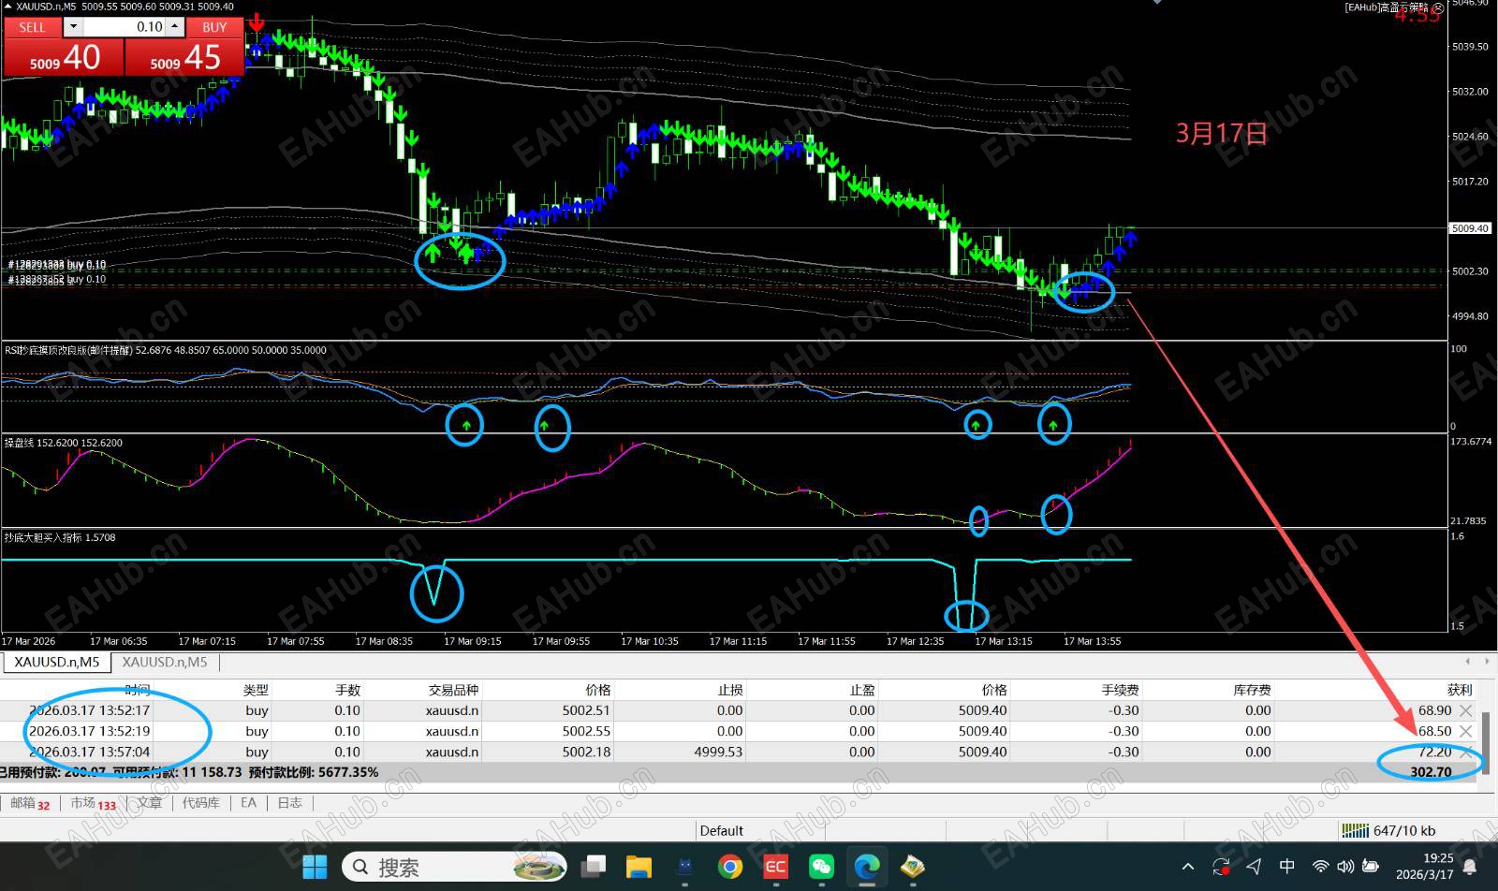This screenshot has width=1498, height=891.
Task: Switch to Microsoft Edge in taskbar
Action: 867,868
